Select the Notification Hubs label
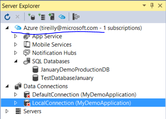The height and width of the screenshot is (119, 166). click(54, 53)
